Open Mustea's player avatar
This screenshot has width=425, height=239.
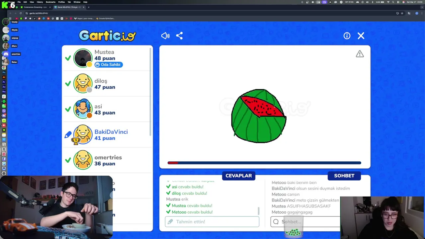(83, 58)
